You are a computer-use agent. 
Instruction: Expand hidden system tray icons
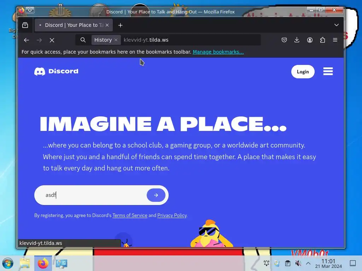click(x=308, y=263)
